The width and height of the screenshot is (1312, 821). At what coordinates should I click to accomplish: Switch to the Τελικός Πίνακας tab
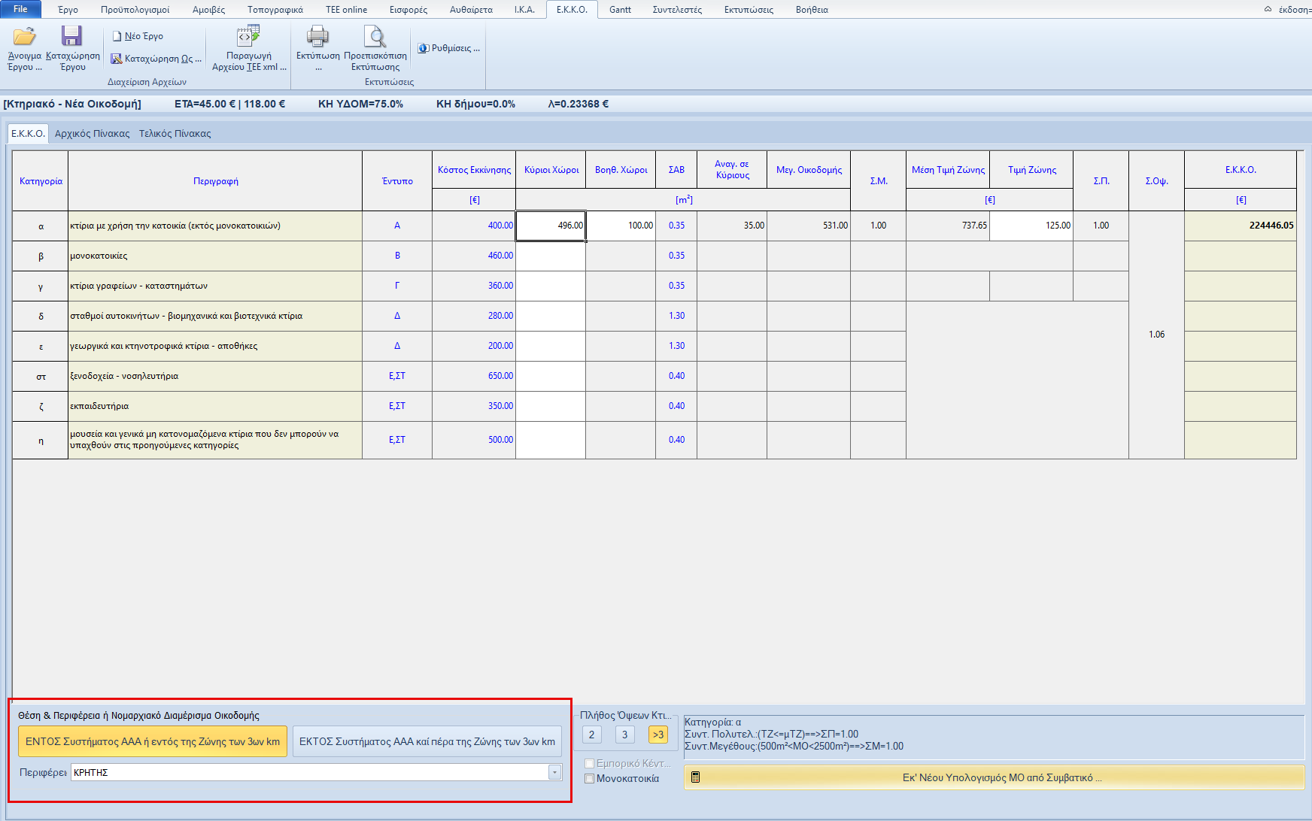[175, 134]
